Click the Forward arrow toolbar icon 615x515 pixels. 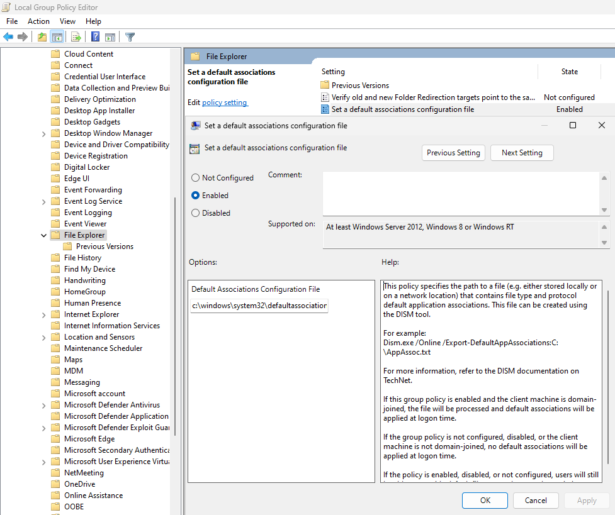(x=23, y=37)
